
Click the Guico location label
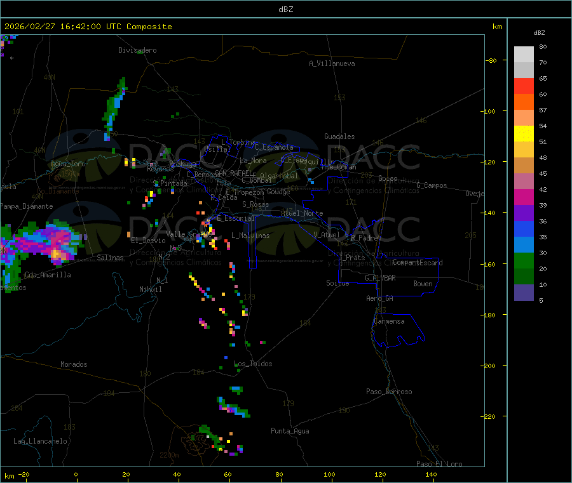[388, 178]
